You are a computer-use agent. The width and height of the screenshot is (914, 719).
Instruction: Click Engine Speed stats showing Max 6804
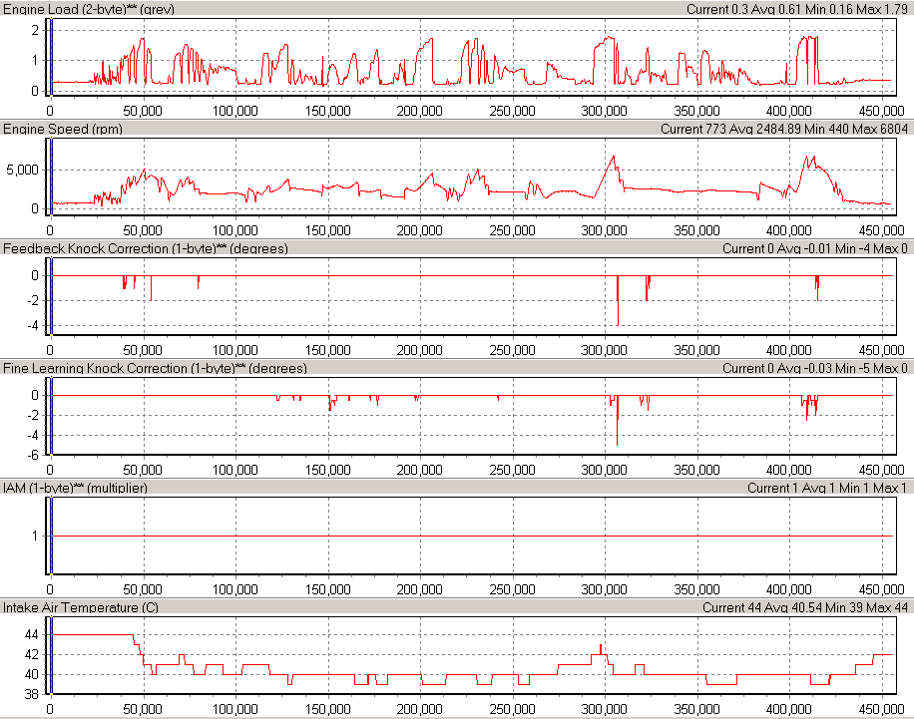tap(783, 129)
